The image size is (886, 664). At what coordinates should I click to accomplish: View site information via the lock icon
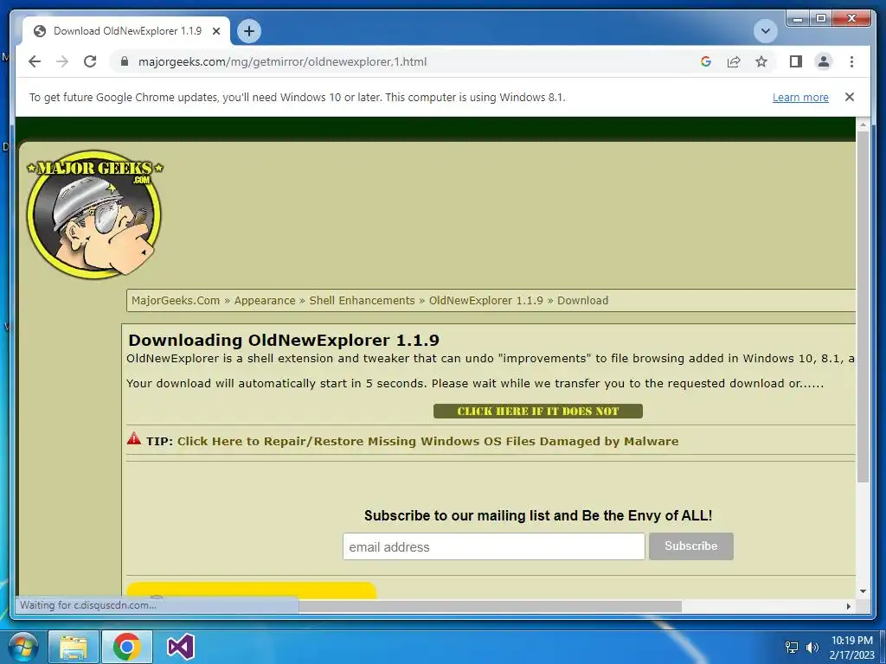point(125,61)
